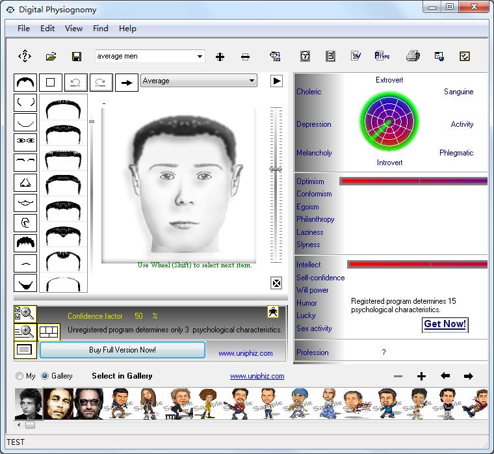Pick the ear feature icon
494x454 pixels.
pyautogui.click(x=25, y=222)
